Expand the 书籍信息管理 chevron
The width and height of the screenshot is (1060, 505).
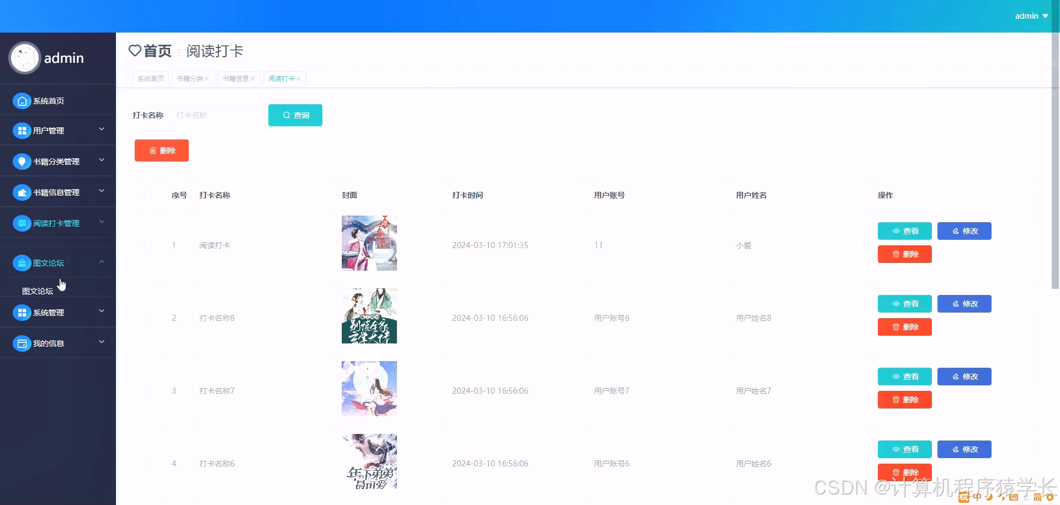coord(102,191)
